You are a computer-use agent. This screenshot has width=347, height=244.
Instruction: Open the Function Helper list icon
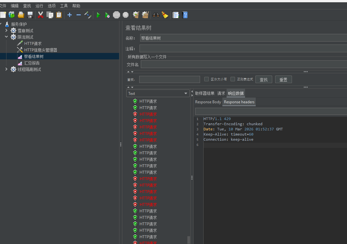pos(175,15)
